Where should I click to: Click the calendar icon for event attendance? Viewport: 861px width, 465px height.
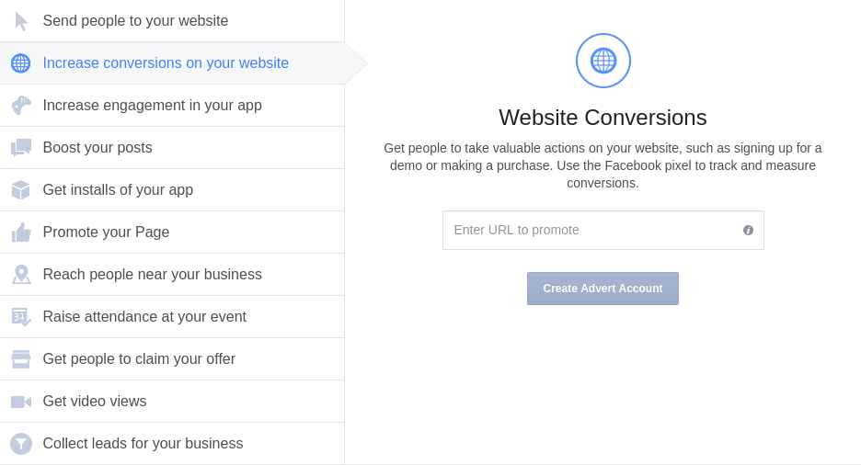click(x=20, y=317)
